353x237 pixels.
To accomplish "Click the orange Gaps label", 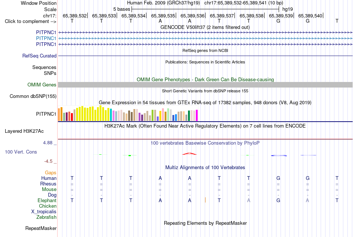I will [51, 172].
